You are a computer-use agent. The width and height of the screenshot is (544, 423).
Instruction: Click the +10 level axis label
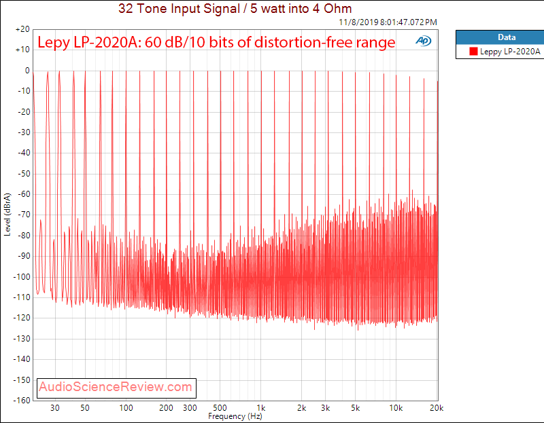[x=23, y=50]
